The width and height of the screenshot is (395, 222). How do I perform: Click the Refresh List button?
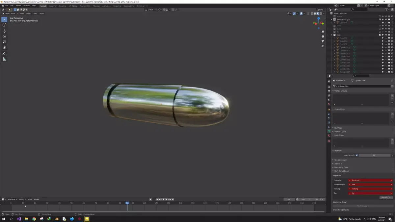pos(386,197)
